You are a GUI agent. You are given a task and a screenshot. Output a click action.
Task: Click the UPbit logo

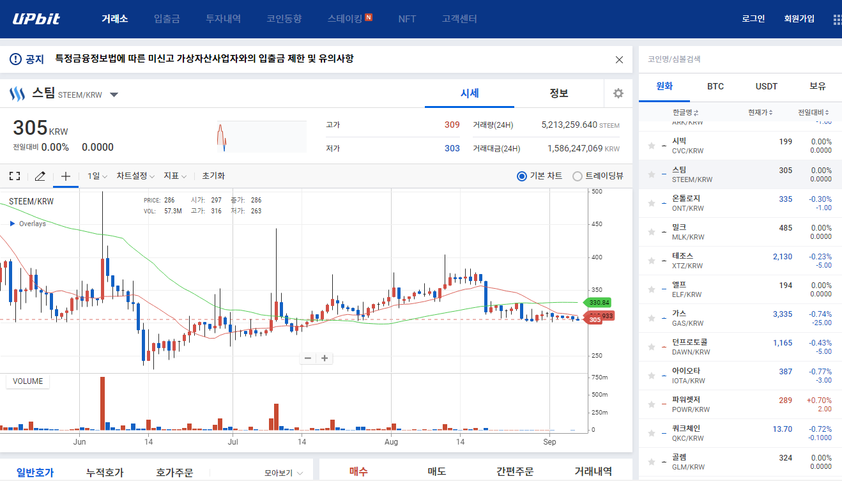(36, 19)
